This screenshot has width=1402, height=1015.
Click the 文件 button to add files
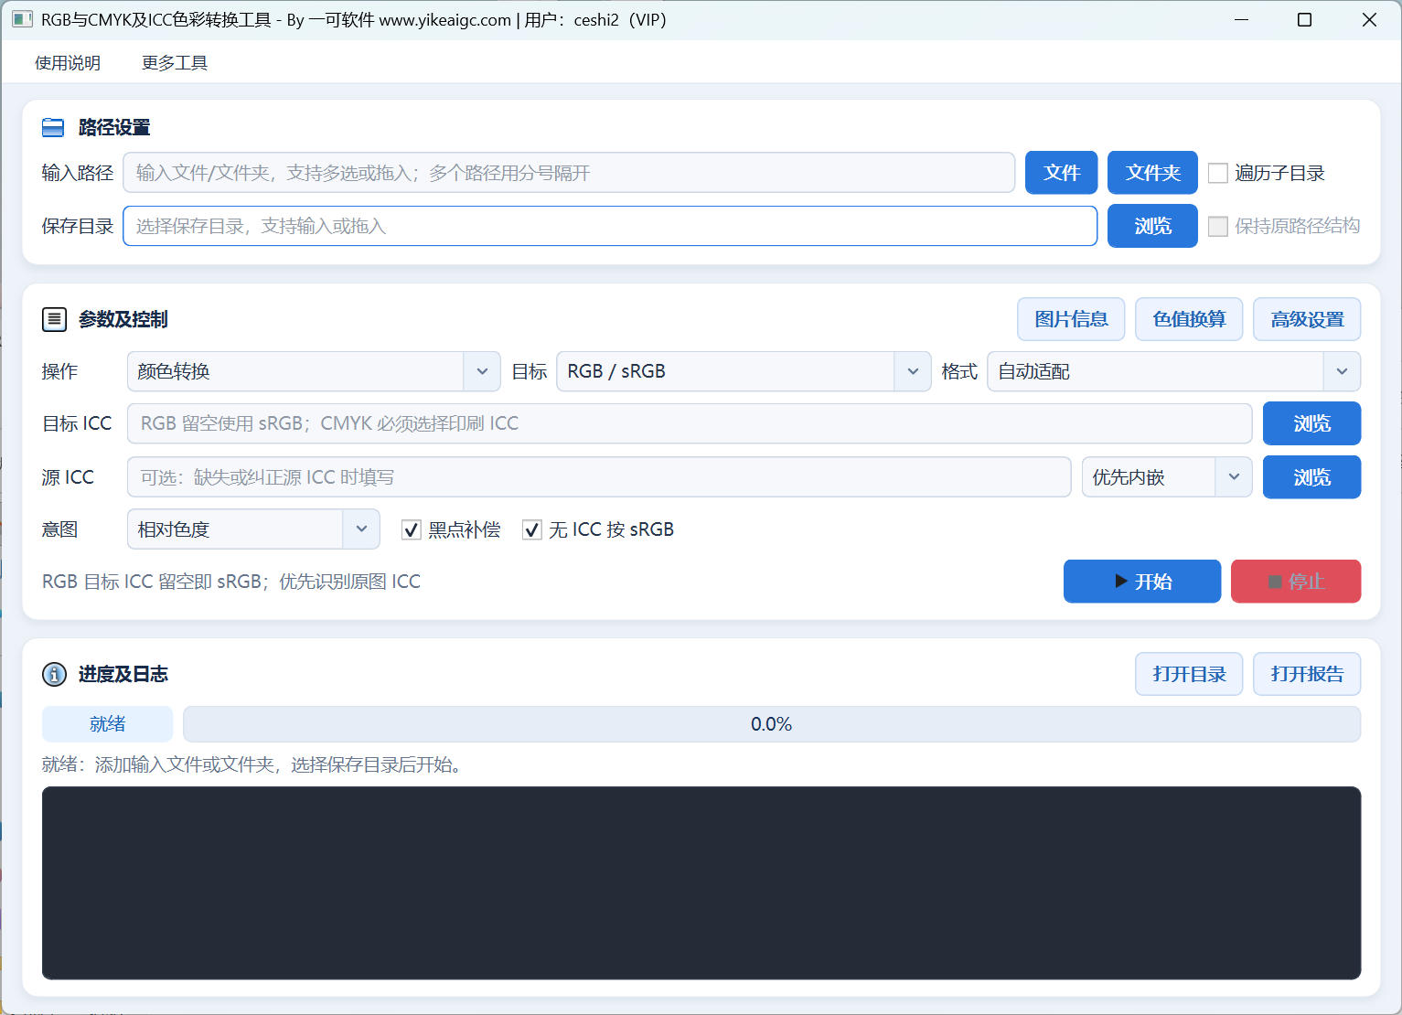[1062, 173]
